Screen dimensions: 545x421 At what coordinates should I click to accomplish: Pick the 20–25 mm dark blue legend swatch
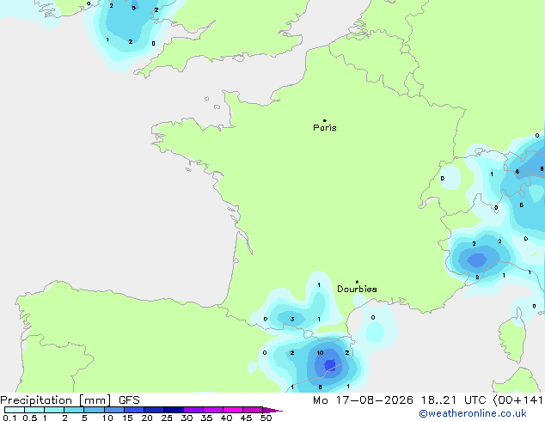pyautogui.click(x=153, y=410)
